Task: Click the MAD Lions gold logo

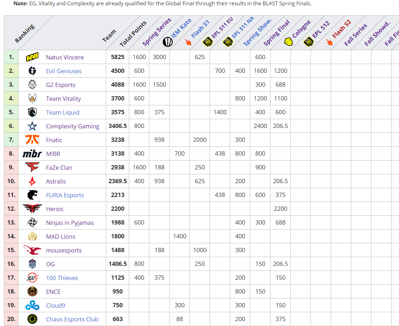Action: pyautogui.click(x=32, y=236)
